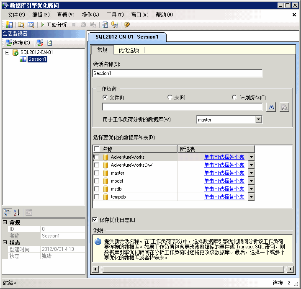
Task: Start analysis with 开始分析 button
Action: (x=54, y=25)
